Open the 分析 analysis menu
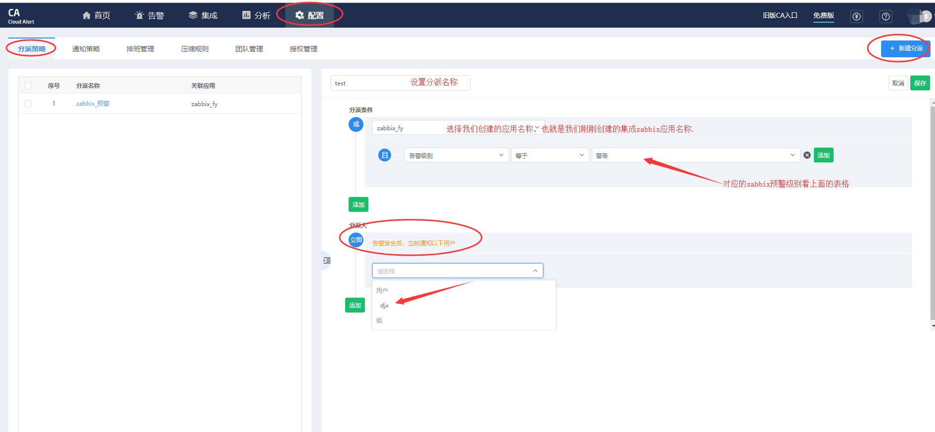The width and height of the screenshot is (935, 432). click(x=256, y=15)
